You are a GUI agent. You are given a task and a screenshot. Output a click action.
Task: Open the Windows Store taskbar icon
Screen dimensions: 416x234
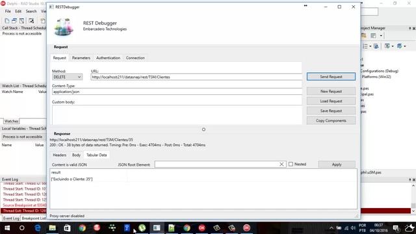click(67, 228)
